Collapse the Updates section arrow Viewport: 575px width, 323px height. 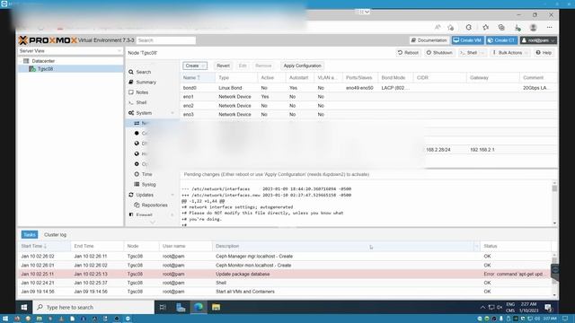click(172, 195)
